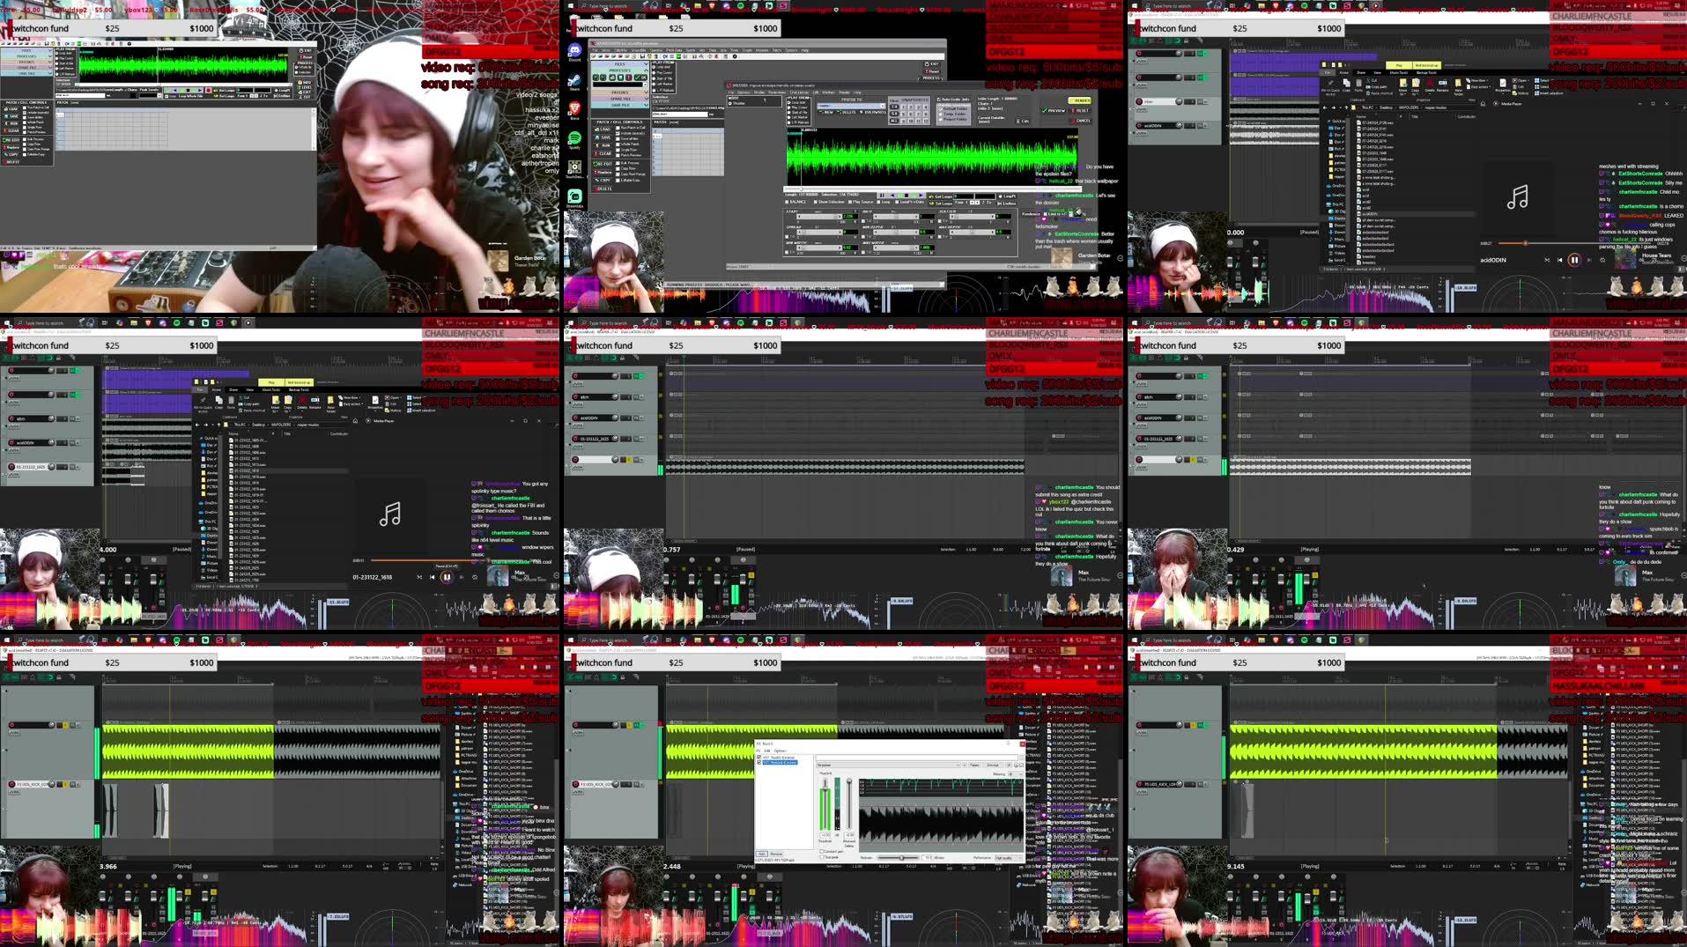Uncheck the first VST plugin in FX chain
The image size is (1687, 947).
759,758
